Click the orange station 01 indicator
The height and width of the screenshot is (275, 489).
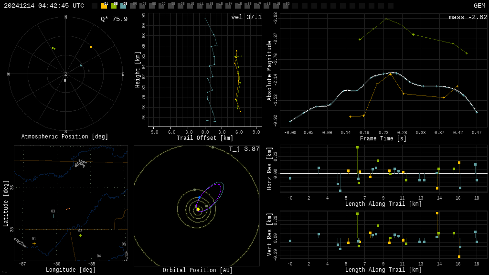pos(104,6)
